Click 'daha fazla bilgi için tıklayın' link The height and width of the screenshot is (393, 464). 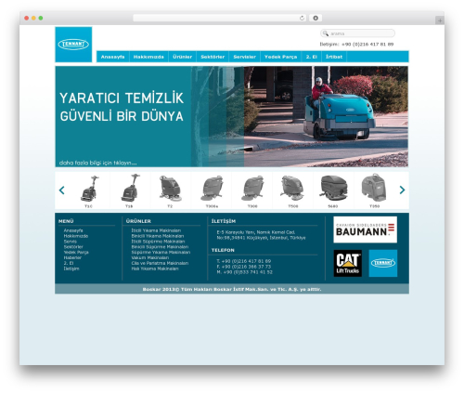pyautogui.click(x=97, y=163)
